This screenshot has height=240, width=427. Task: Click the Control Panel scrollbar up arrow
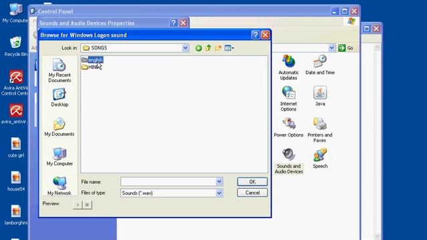(x=377, y=47)
